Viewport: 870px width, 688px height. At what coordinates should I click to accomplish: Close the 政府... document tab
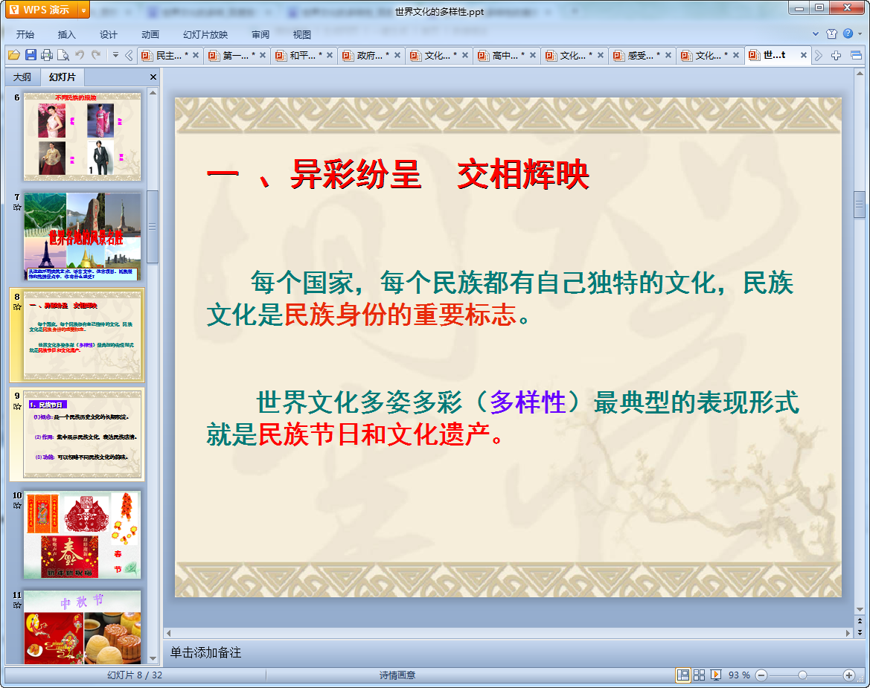click(x=397, y=56)
